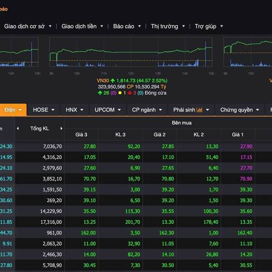Click the yellow unchanged square indicator

(x=119, y=93)
